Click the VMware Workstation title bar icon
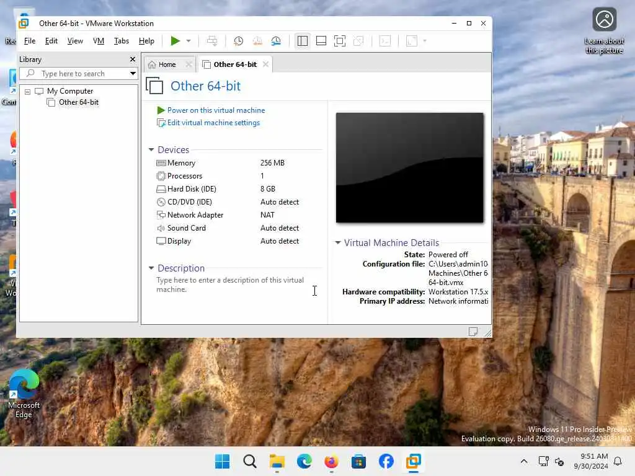The width and height of the screenshot is (635, 476). pyautogui.click(x=24, y=23)
